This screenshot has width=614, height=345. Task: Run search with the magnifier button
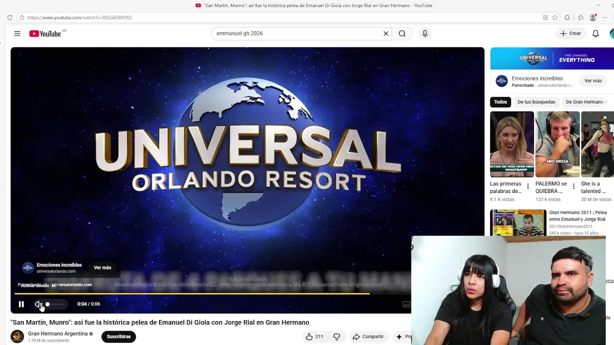tap(402, 34)
